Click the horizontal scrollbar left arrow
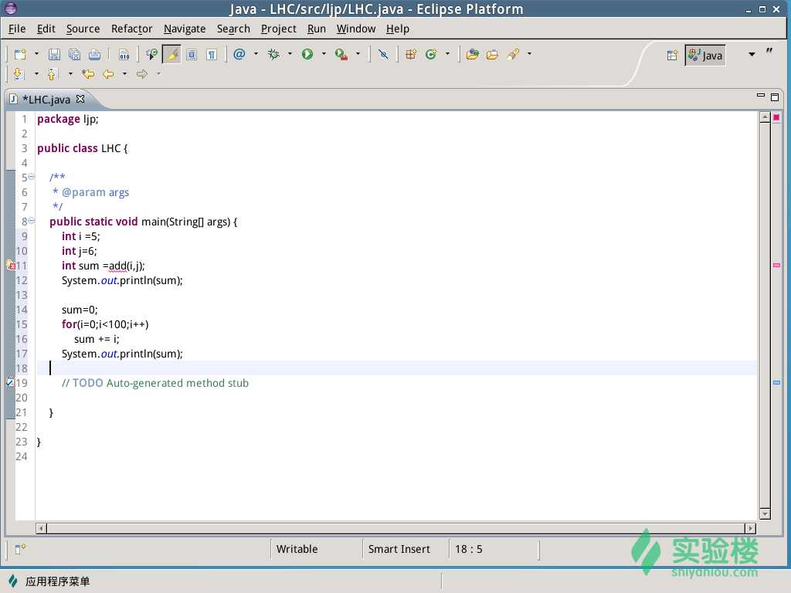The height and width of the screenshot is (593, 791). [42, 528]
